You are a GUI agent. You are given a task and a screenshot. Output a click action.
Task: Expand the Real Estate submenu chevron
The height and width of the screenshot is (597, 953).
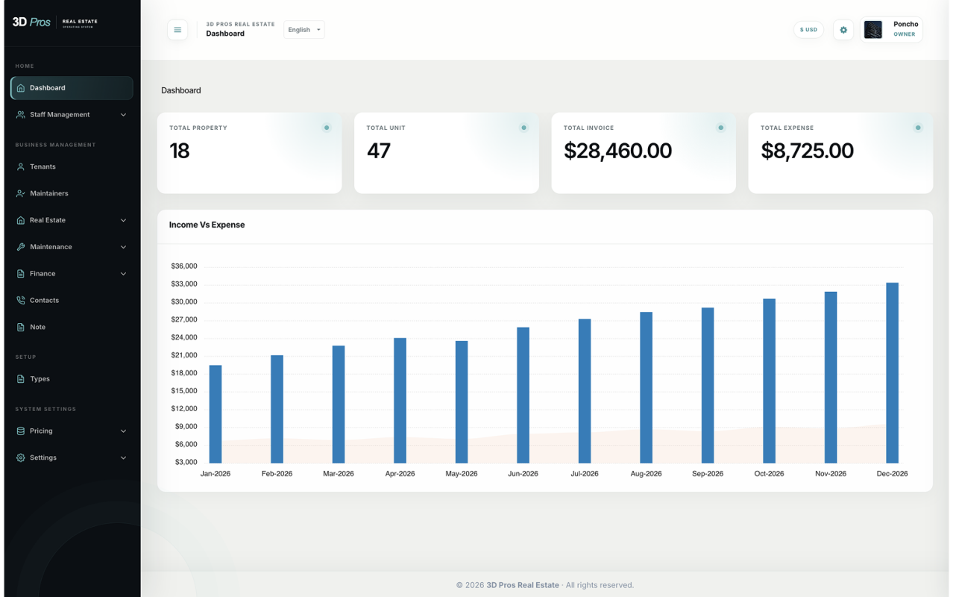124,220
